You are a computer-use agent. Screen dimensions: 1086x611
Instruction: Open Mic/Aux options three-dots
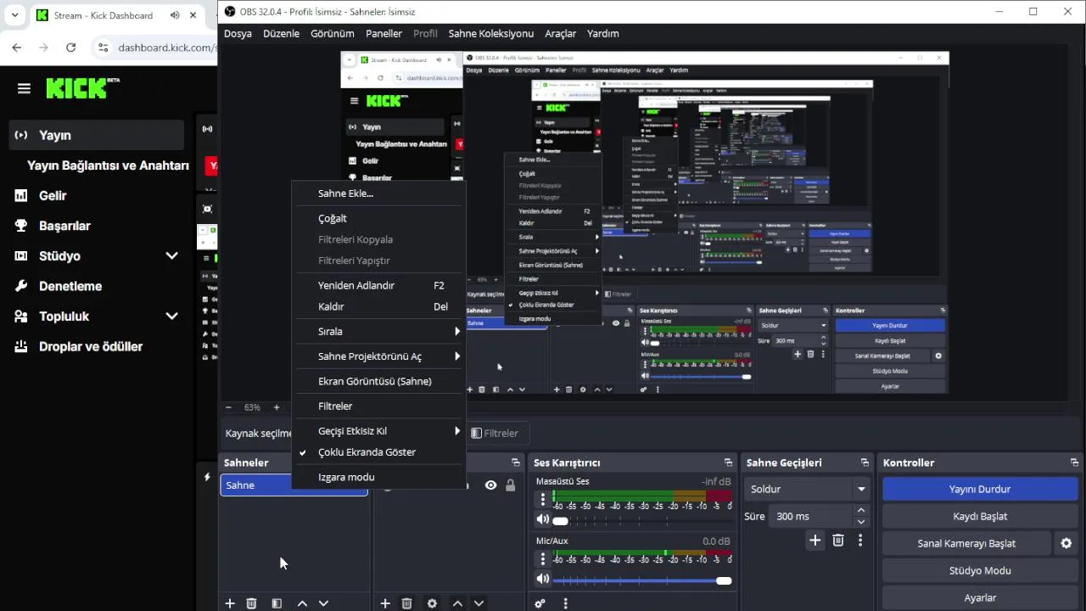tap(543, 558)
